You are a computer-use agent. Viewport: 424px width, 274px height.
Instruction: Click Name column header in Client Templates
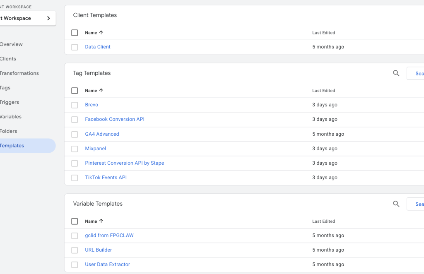[x=91, y=33]
